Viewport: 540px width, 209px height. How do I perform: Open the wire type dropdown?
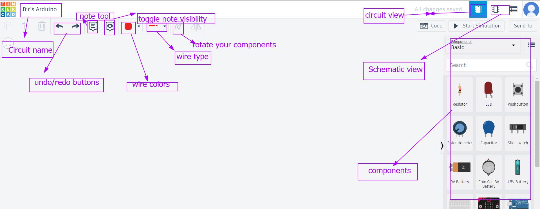coord(157,26)
